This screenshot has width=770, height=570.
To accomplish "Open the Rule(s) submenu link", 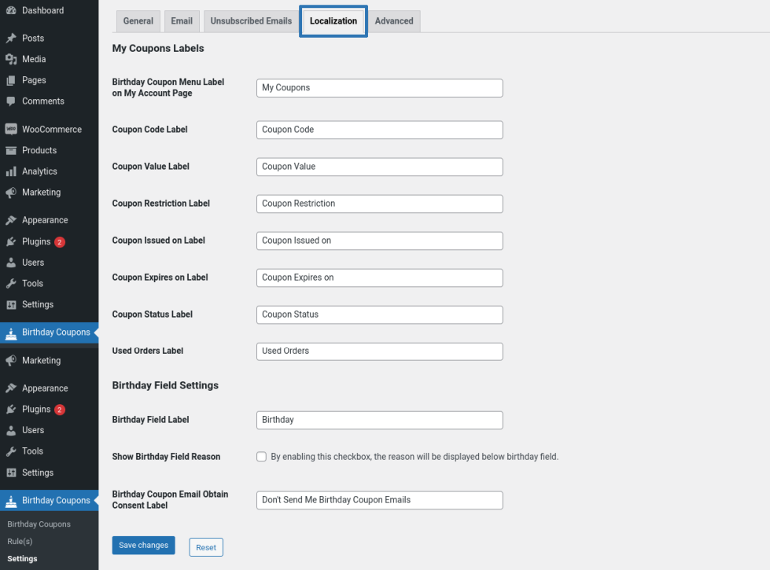I will click(20, 542).
